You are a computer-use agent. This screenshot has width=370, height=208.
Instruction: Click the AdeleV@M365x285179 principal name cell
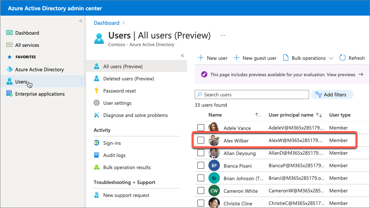[296, 128]
